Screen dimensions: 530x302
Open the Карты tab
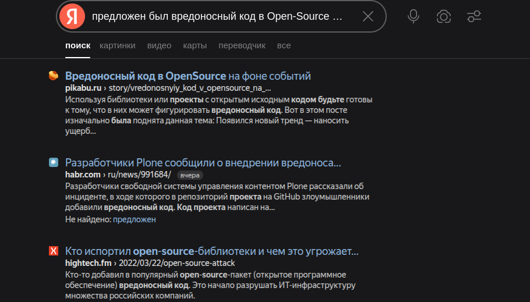tap(195, 45)
